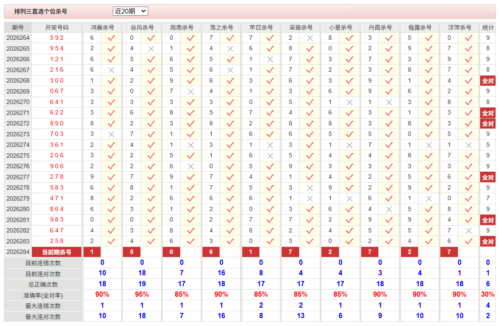
Task: Click the check mark for 浮萍杀号 in row 2026283
Action: pos(468,241)
